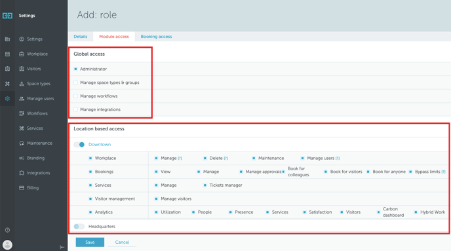Turn off the Downtown location toggle
Image resolution: width=451 pixels, height=251 pixels.
[x=79, y=144]
